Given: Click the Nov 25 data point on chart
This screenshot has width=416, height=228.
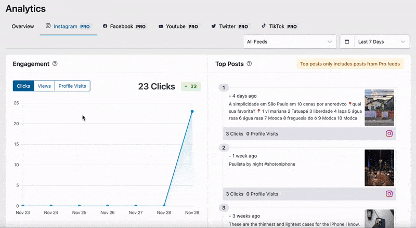Looking at the screenshot, I should [x=80, y=206].
